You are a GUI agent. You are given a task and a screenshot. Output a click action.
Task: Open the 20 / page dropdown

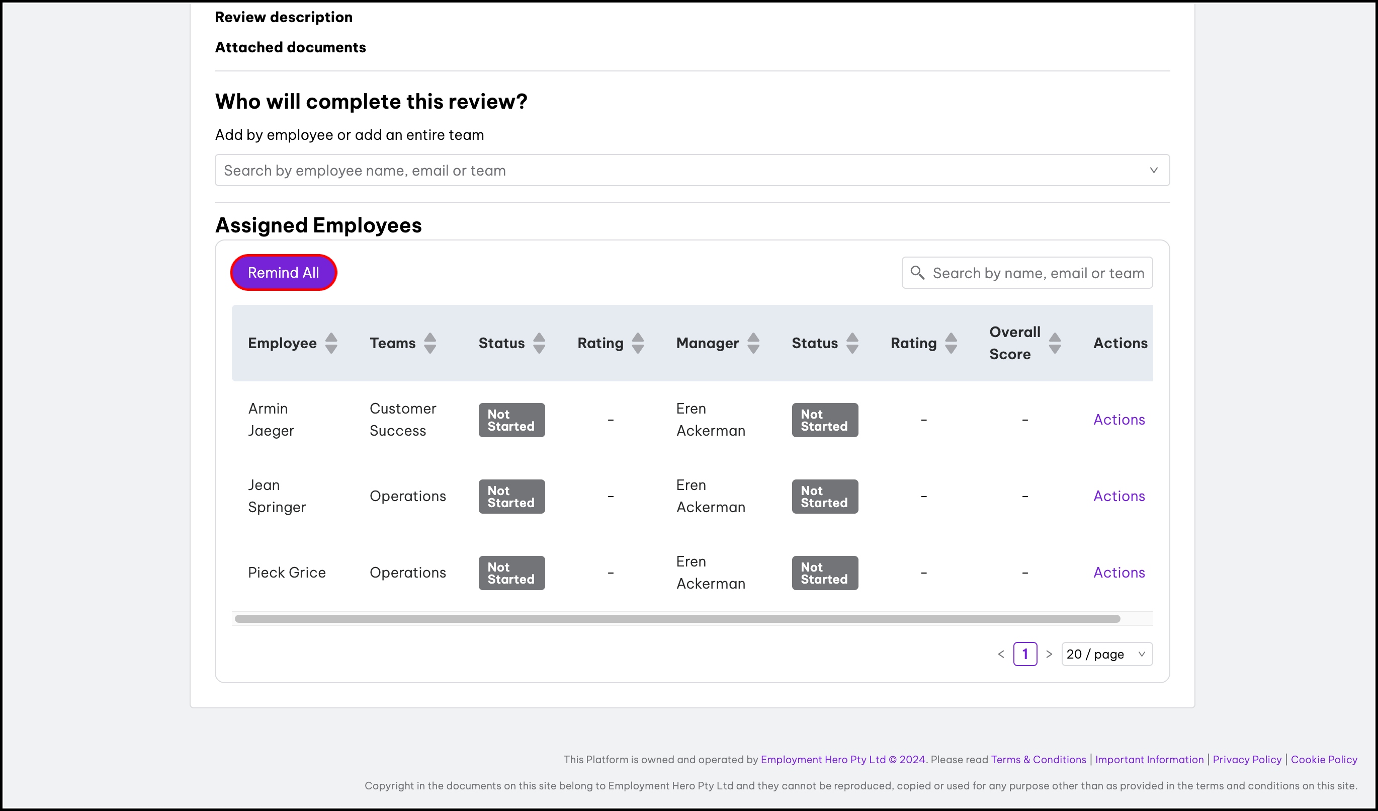[1106, 654]
